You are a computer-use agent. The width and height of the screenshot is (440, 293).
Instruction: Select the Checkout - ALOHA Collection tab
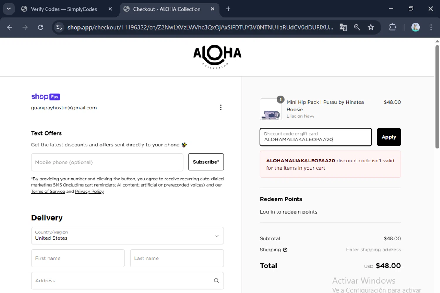click(167, 9)
